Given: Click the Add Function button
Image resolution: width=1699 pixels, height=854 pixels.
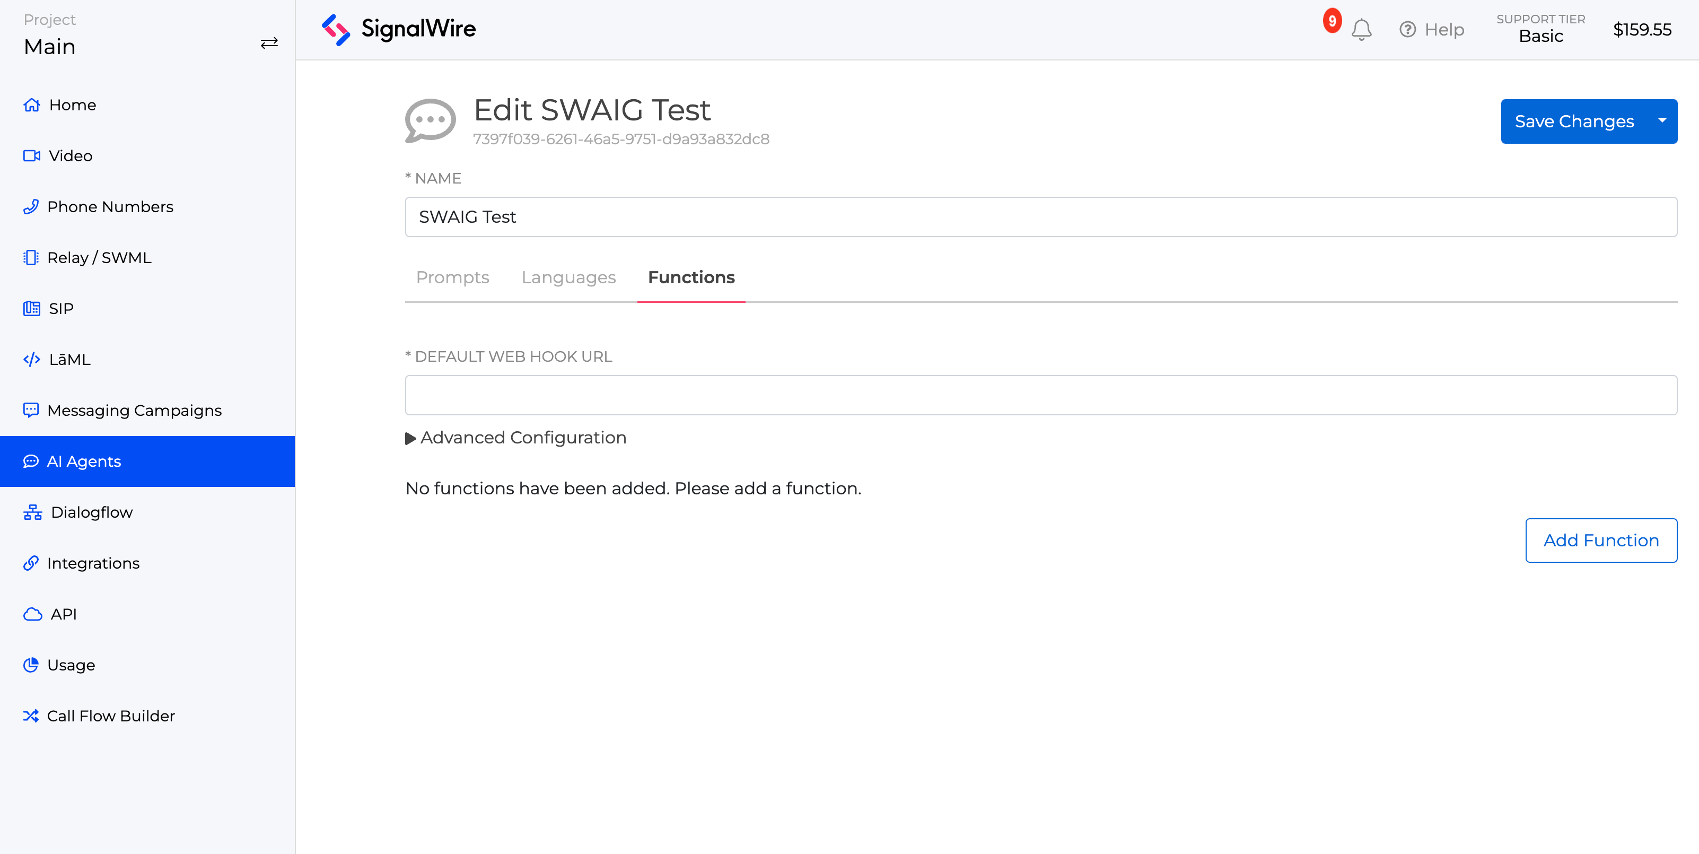Looking at the screenshot, I should 1601,540.
